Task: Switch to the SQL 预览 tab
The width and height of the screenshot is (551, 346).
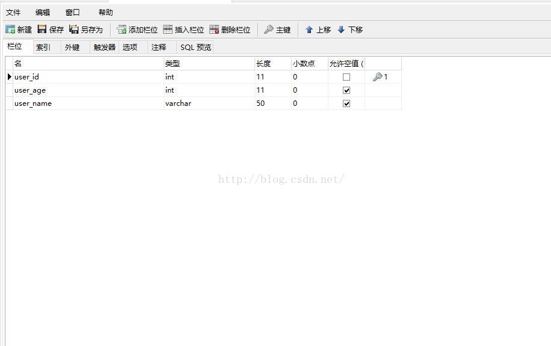Action: coord(195,47)
